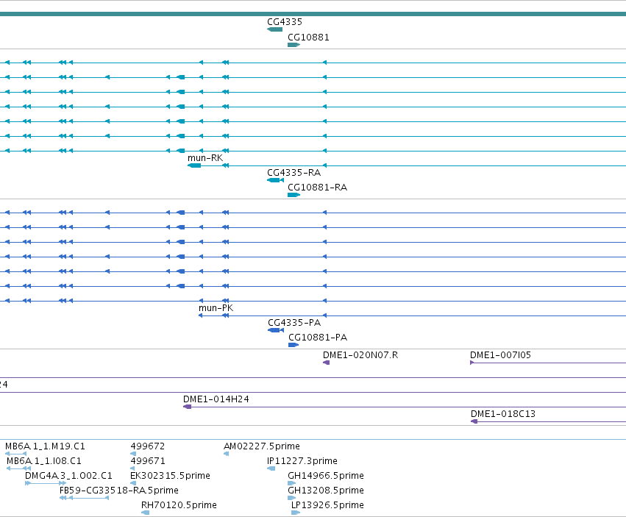Click the GH13208.5prime EST label
The height and width of the screenshot is (517, 626).
tap(326, 491)
